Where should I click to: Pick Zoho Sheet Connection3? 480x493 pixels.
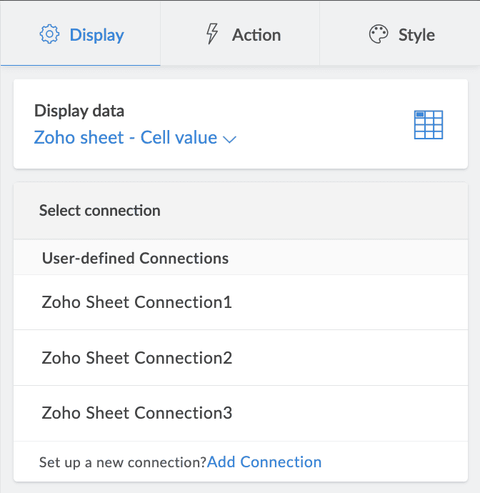coord(137,413)
